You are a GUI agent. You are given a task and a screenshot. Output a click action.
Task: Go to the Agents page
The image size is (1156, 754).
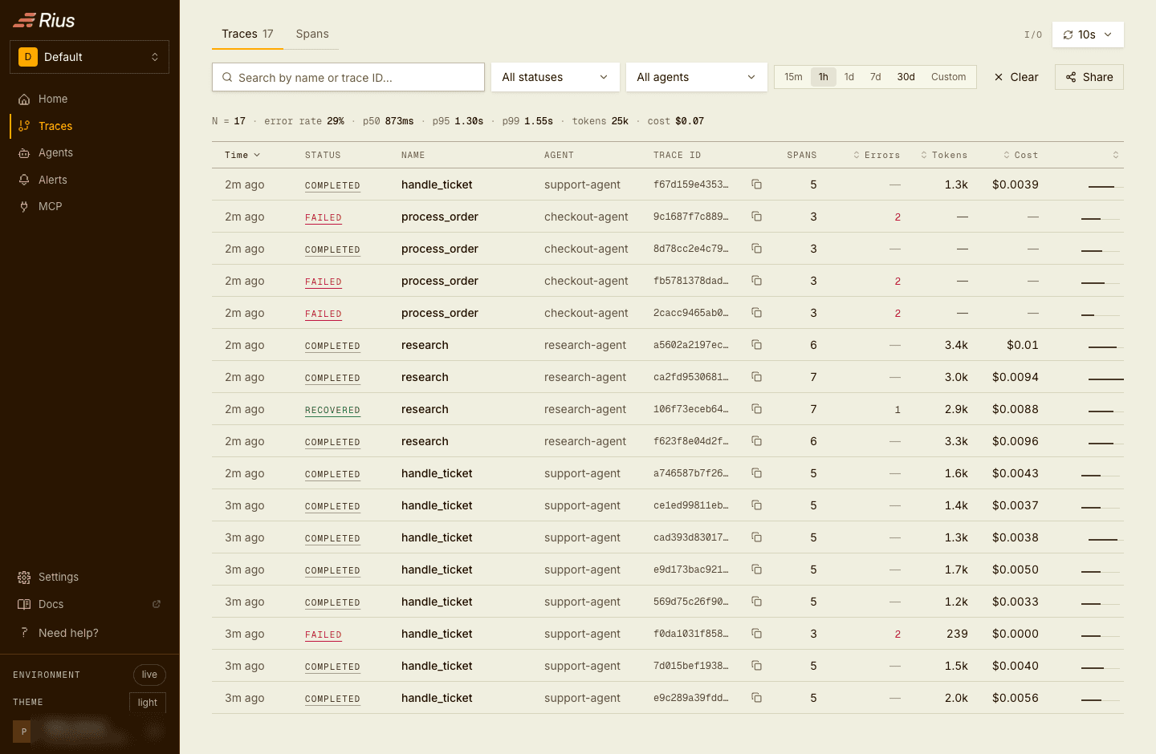click(x=89, y=152)
